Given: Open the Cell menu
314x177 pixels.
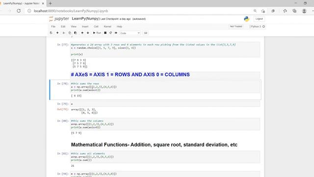Looking at the screenshot, I should (x=96, y=27).
